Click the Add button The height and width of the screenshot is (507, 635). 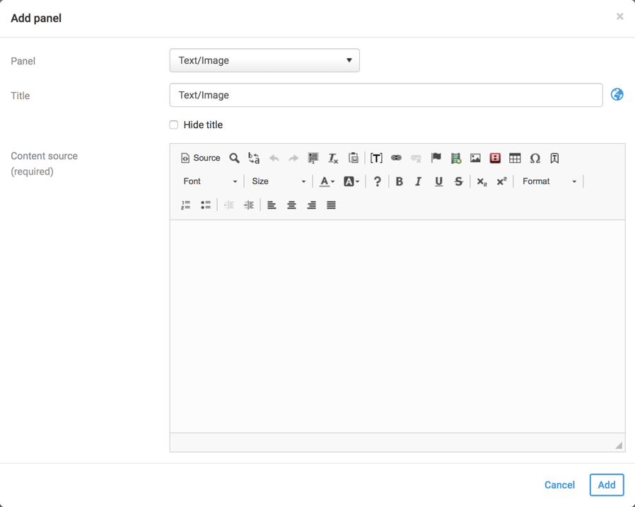(x=606, y=485)
